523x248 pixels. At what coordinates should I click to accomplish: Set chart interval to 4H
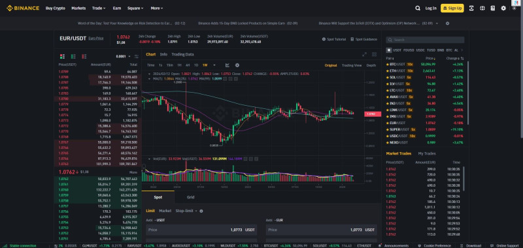click(x=188, y=65)
